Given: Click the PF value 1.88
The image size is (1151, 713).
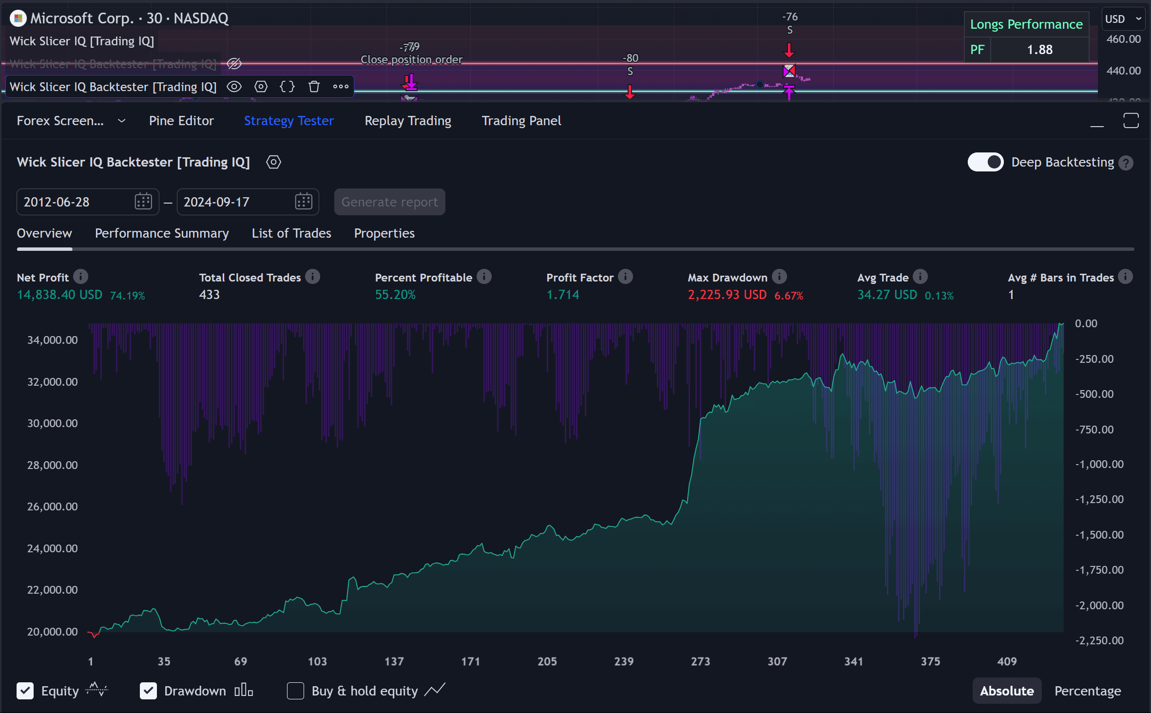Looking at the screenshot, I should click(1039, 50).
